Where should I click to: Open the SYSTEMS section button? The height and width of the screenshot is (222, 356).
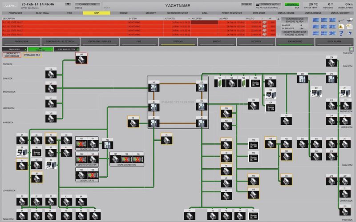[178, 42]
